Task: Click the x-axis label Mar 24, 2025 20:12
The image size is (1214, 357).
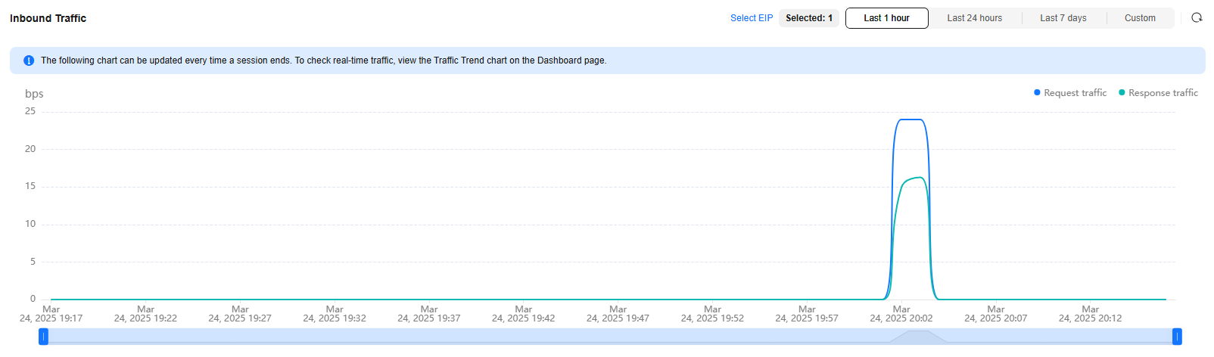Action: [1090, 314]
